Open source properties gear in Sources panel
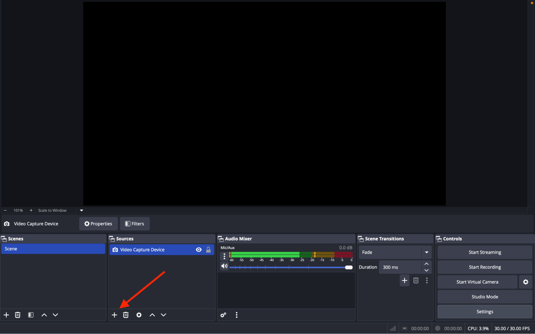The height and width of the screenshot is (334, 535). pyautogui.click(x=139, y=315)
